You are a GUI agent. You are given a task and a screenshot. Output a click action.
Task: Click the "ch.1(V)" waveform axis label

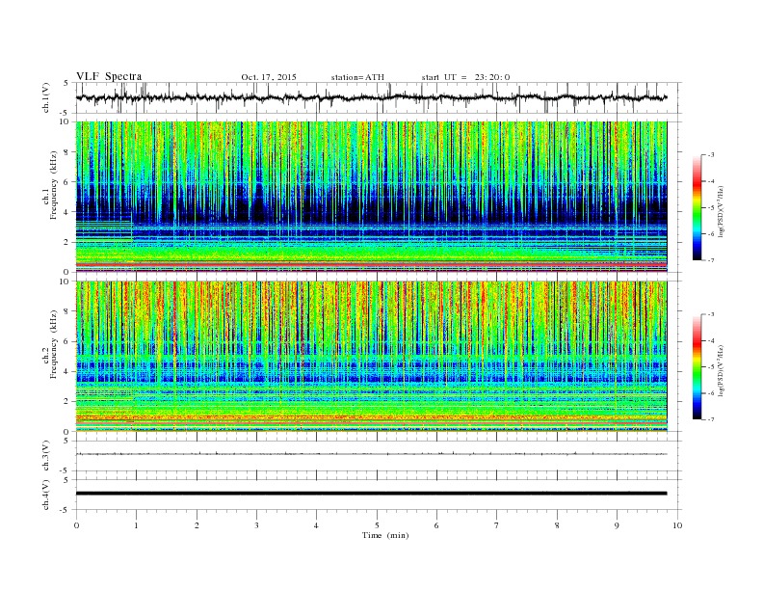pos(46,97)
